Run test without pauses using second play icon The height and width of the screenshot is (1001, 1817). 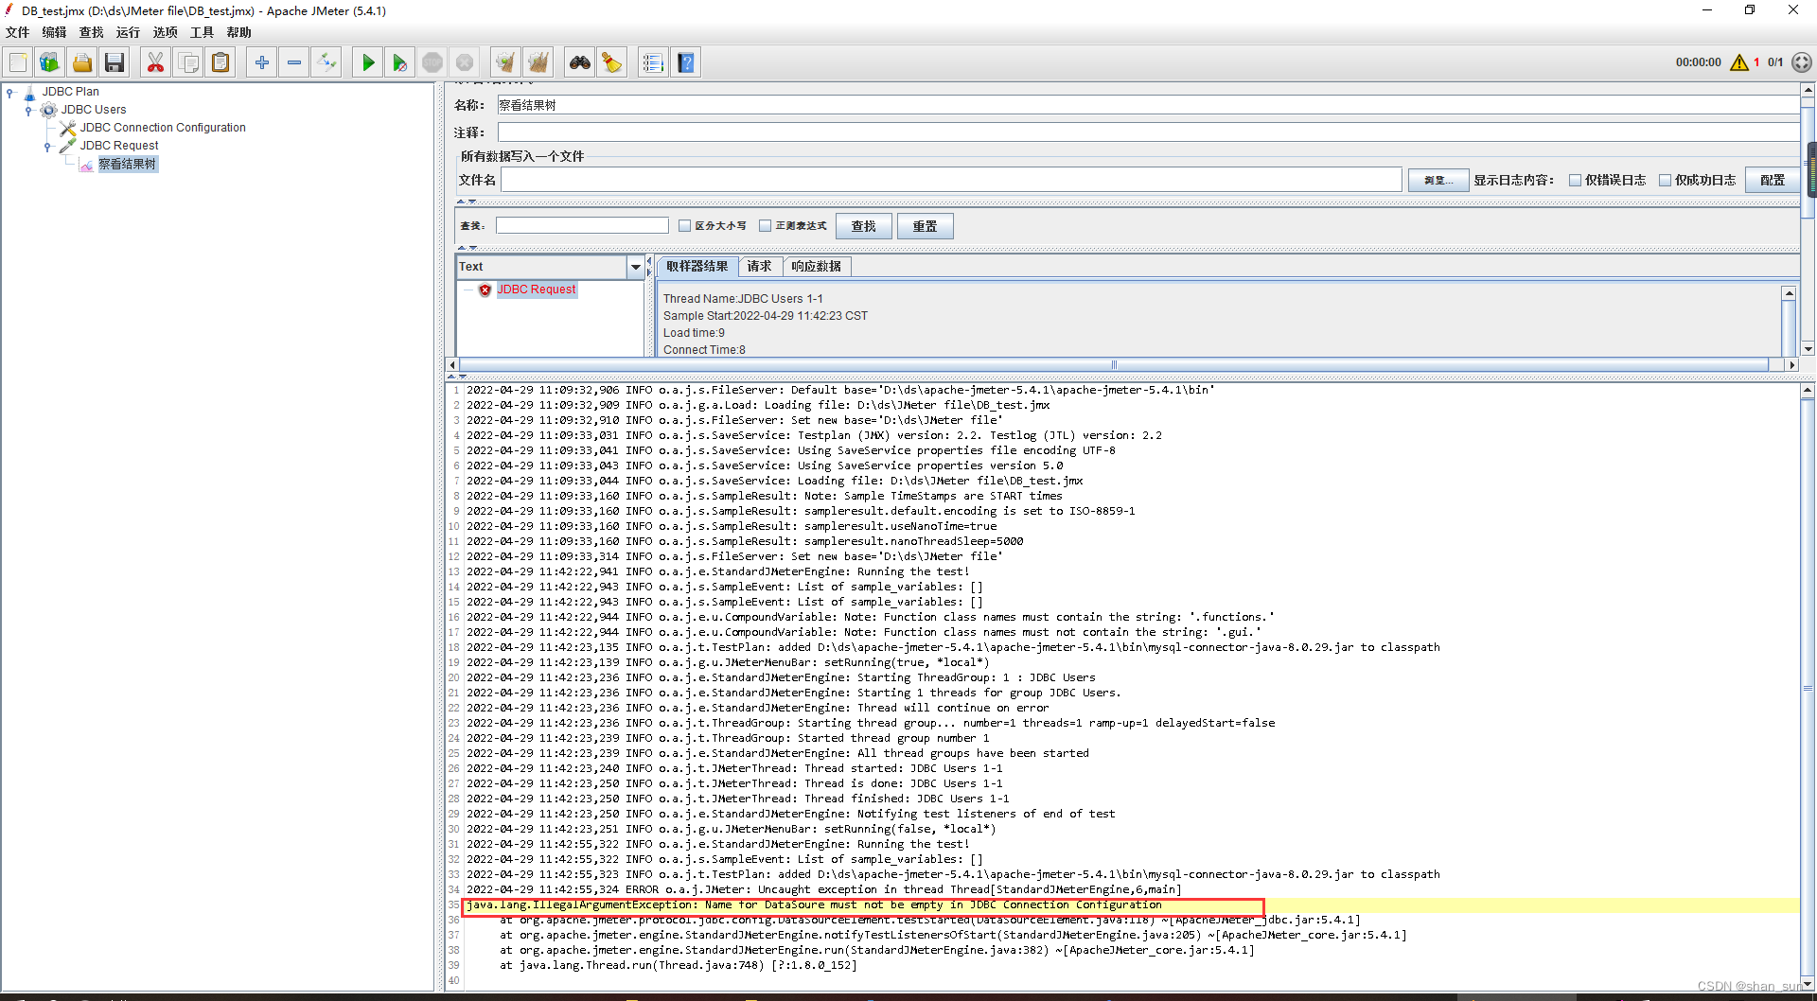tap(399, 61)
